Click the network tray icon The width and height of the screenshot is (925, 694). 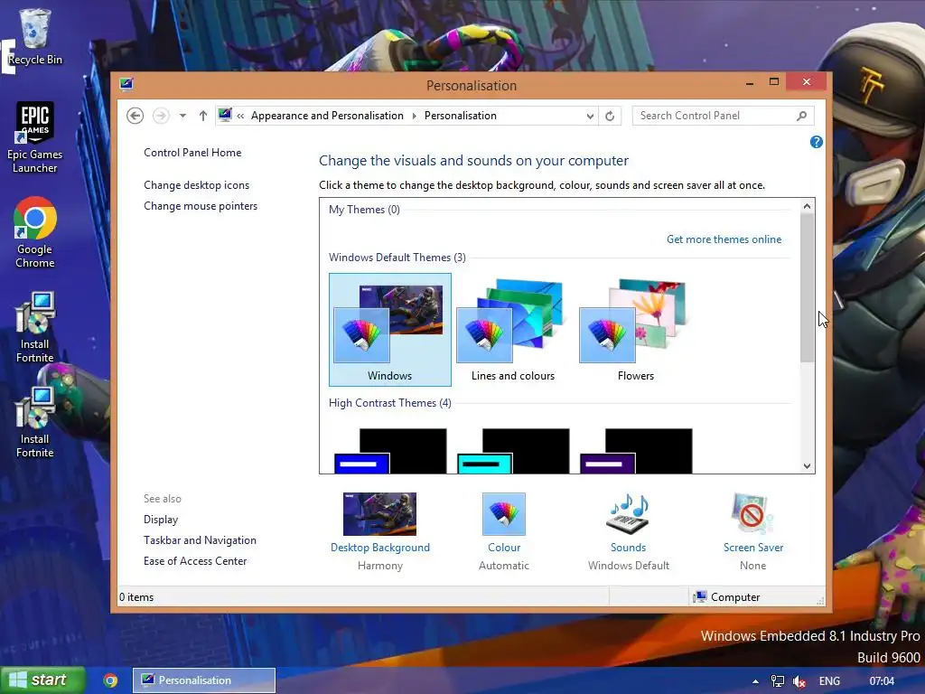click(778, 681)
